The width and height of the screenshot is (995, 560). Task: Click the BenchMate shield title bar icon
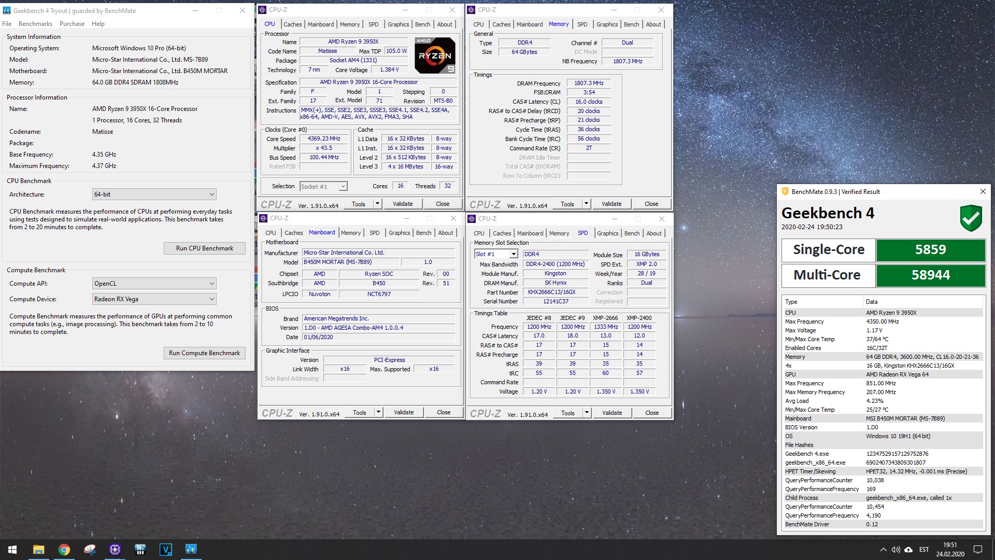click(785, 191)
